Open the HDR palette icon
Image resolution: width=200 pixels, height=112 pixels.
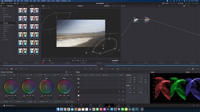tap(16, 69)
